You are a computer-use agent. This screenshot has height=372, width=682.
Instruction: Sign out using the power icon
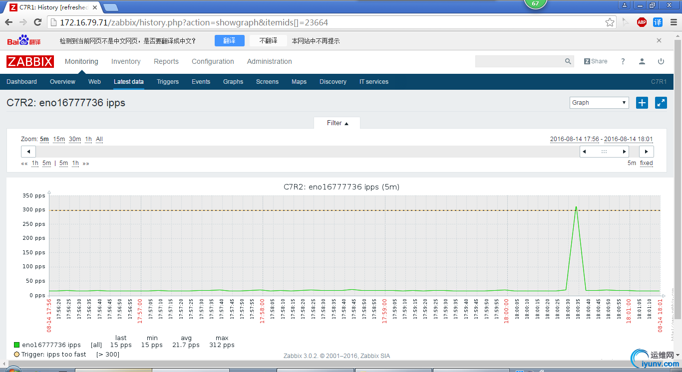click(661, 61)
